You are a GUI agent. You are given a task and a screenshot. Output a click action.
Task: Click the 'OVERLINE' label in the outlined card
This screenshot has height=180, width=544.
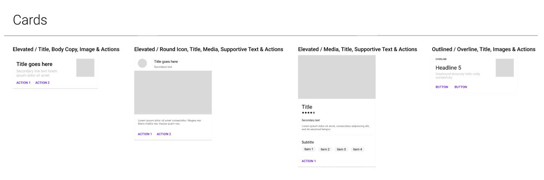[x=441, y=59]
